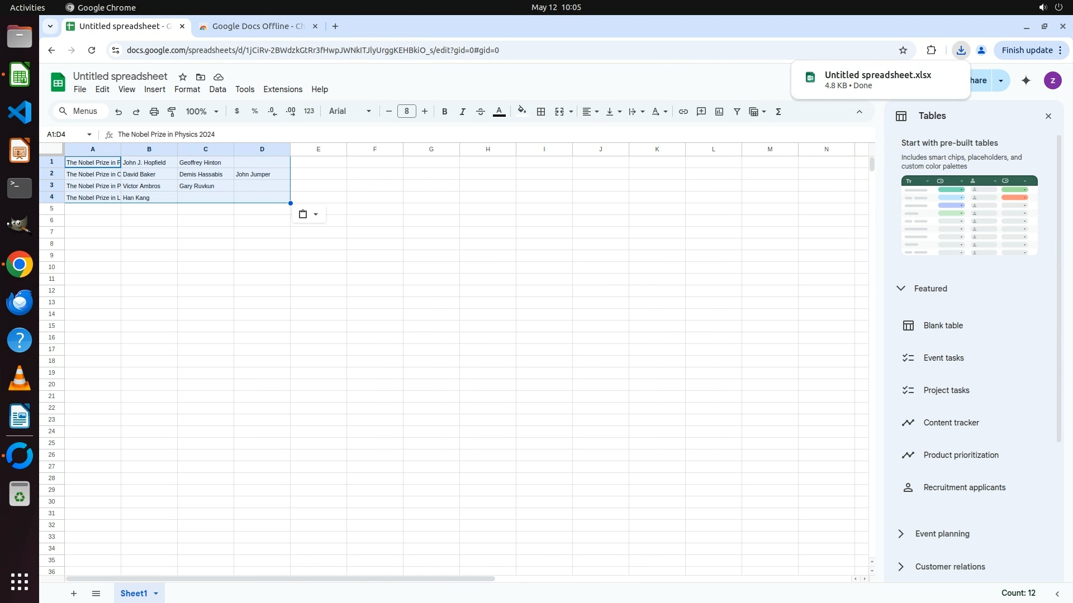
Task: Click the font size input field
Action: pyautogui.click(x=406, y=112)
